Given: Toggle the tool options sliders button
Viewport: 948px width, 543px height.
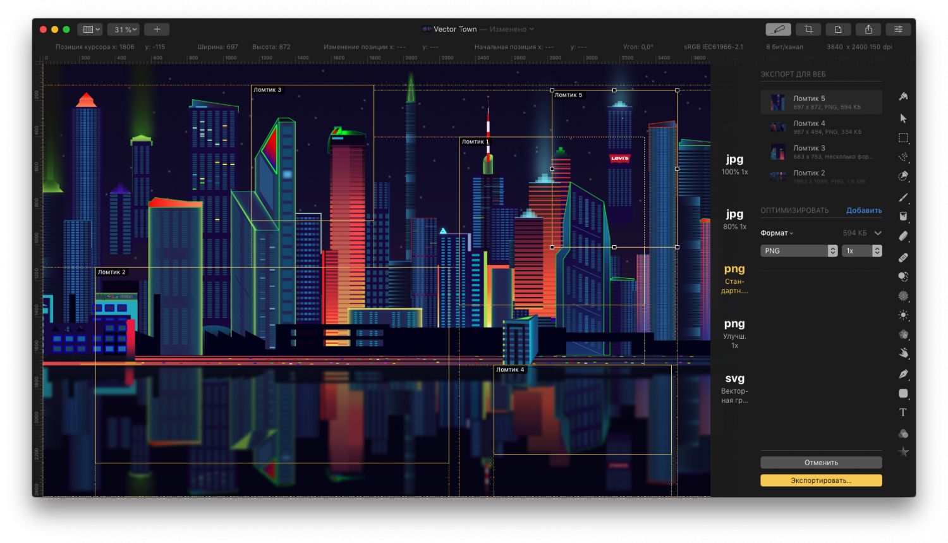Looking at the screenshot, I should click(x=898, y=29).
